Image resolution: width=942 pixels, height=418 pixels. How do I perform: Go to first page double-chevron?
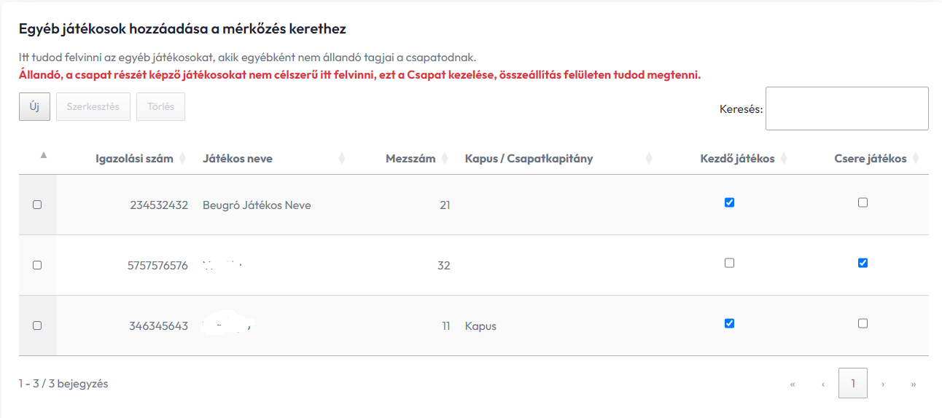[x=793, y=384]
